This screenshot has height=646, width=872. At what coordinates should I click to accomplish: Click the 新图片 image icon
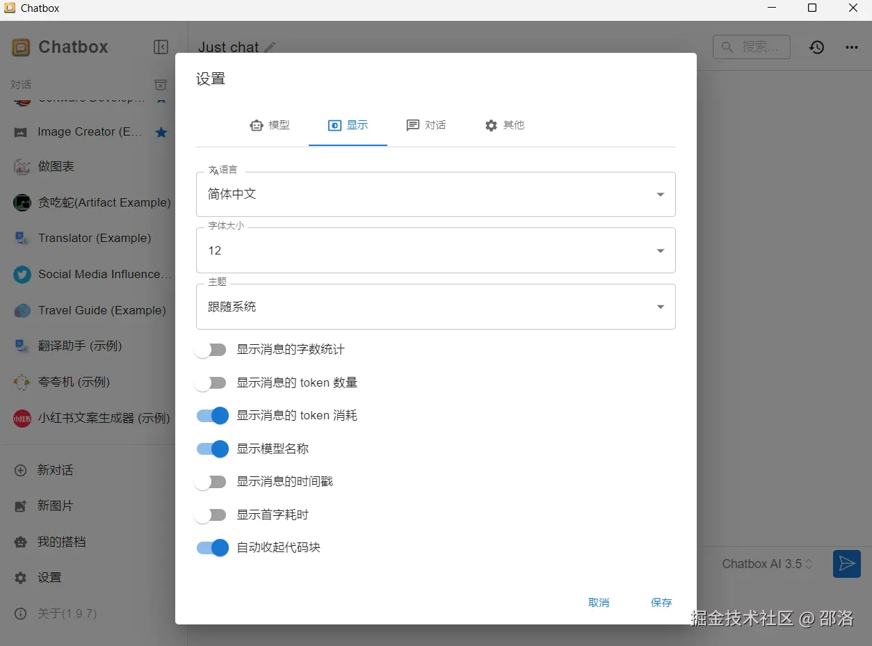point(21,506)
